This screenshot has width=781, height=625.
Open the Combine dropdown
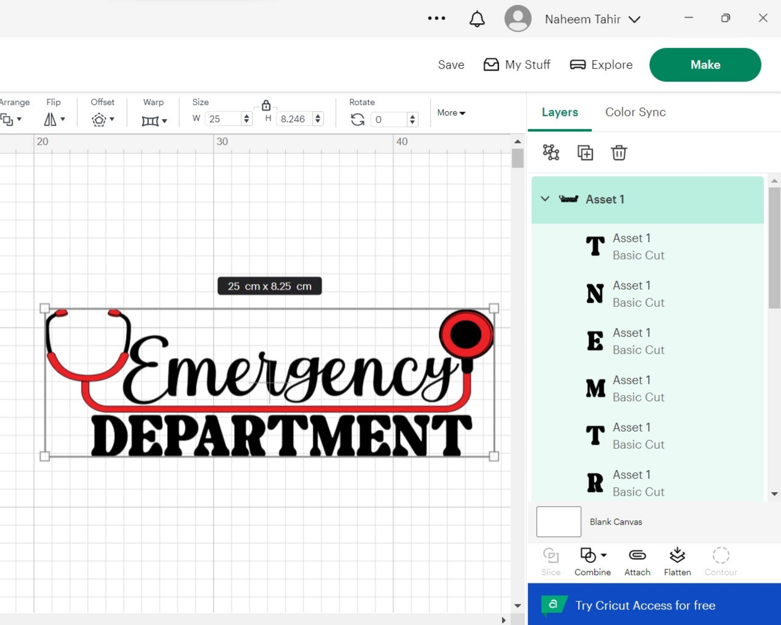pos(604,555)
